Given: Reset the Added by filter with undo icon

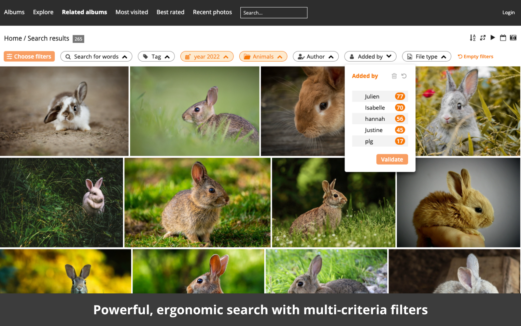Looking at the screenshot, I should click(x=404, y=76).
